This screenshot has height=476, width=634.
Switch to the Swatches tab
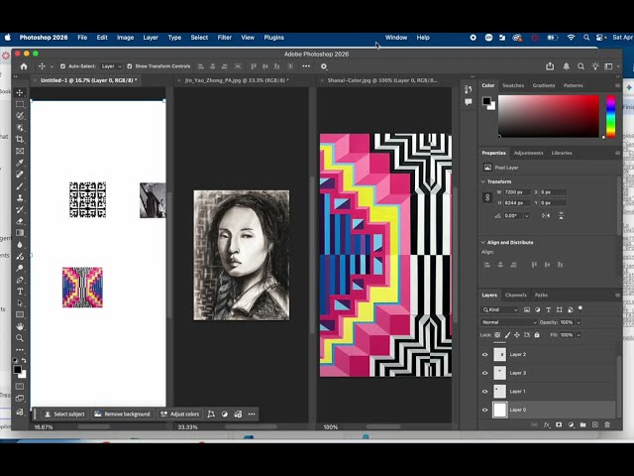(513, 85)
